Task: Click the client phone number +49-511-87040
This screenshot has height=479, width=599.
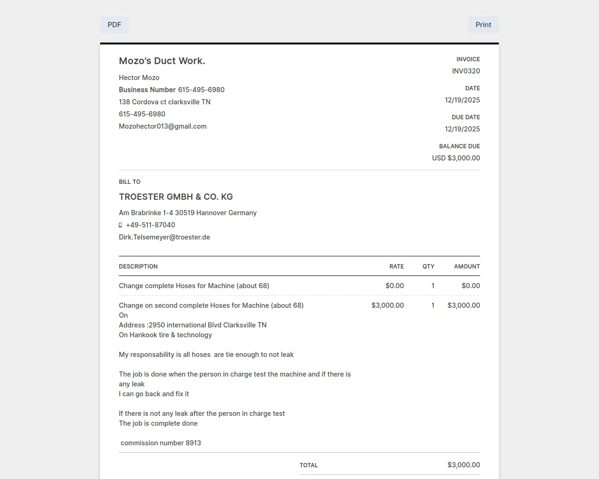Action: (x=150, y=225)
